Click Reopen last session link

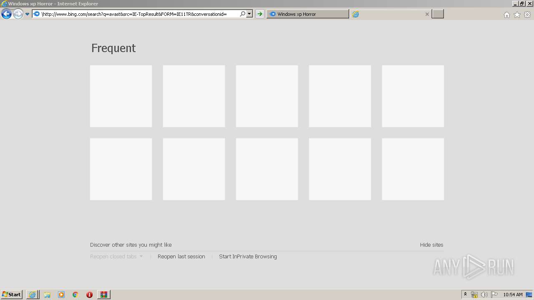[181, 257]
